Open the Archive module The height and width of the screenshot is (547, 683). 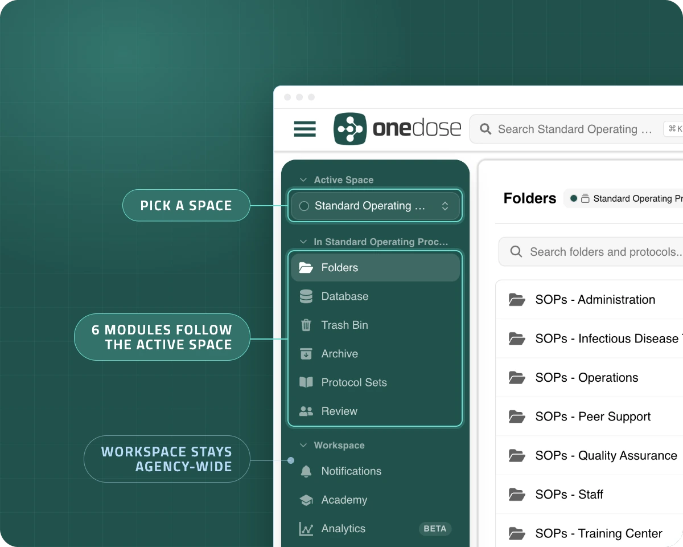click(x=375, y=354)
